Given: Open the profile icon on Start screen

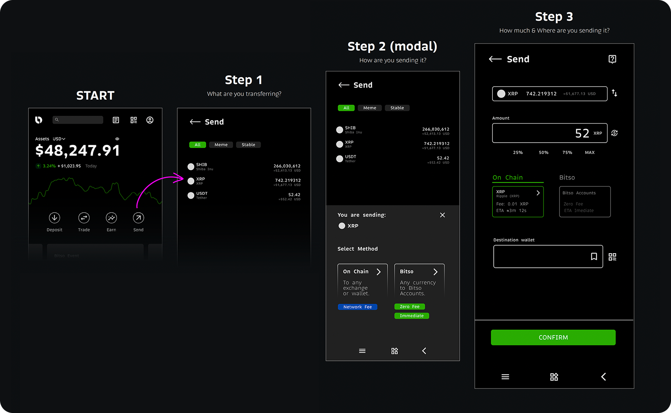Looking at the screenshot, I should point(150,120).
